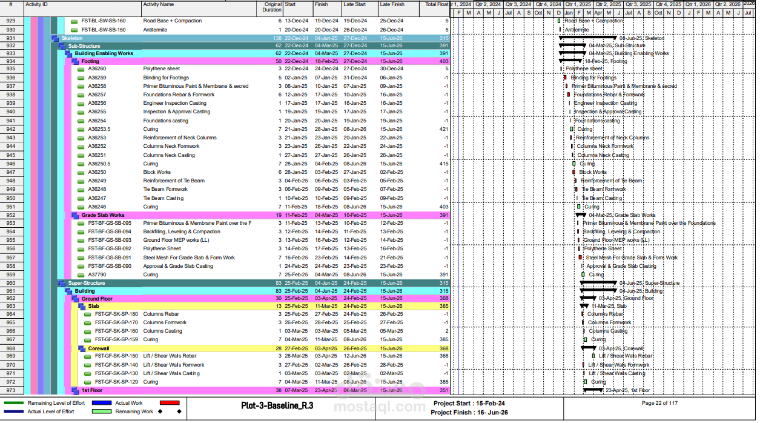Select the Skeleton summary row
Image resolution: width=760 pixels, height=423 pixels.
[x=249, y=38]
